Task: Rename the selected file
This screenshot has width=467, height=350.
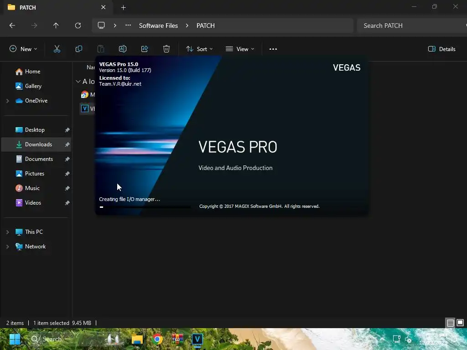Action: click(123, 49)
